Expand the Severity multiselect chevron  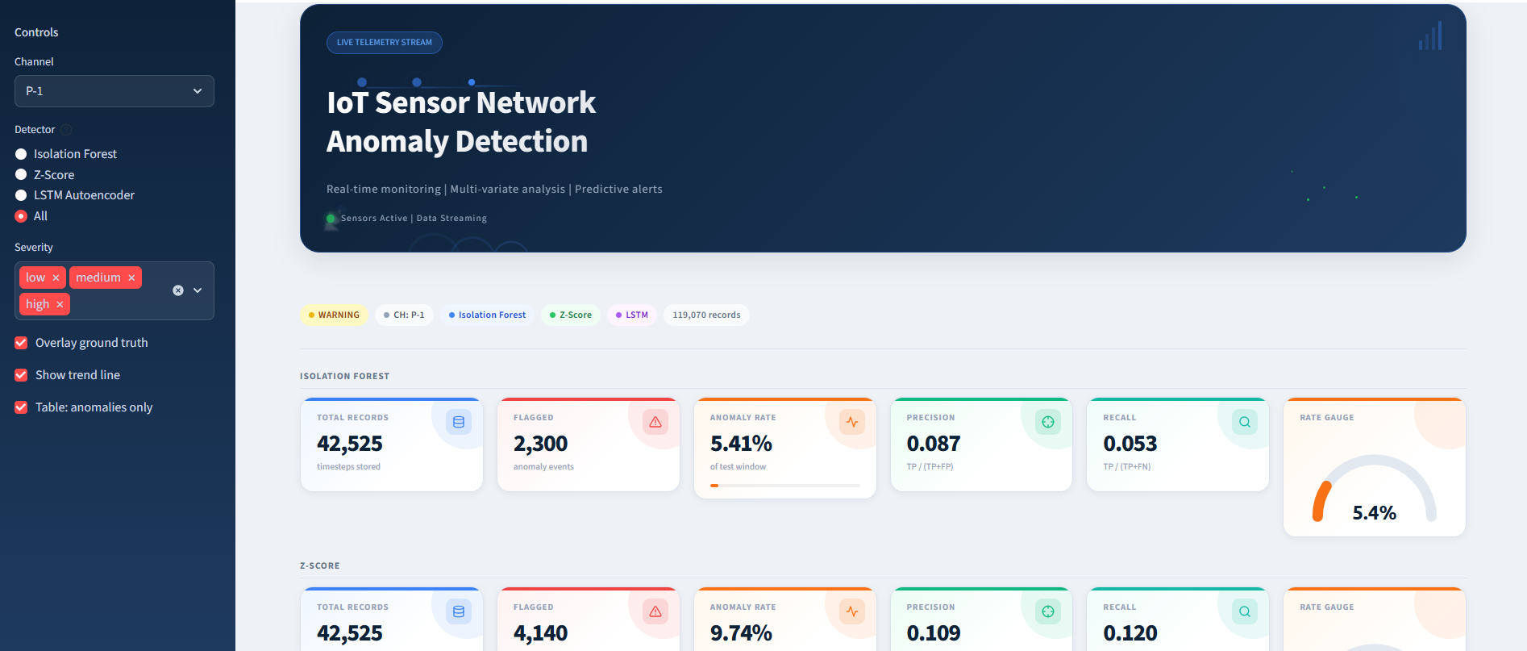click(198, 290)
